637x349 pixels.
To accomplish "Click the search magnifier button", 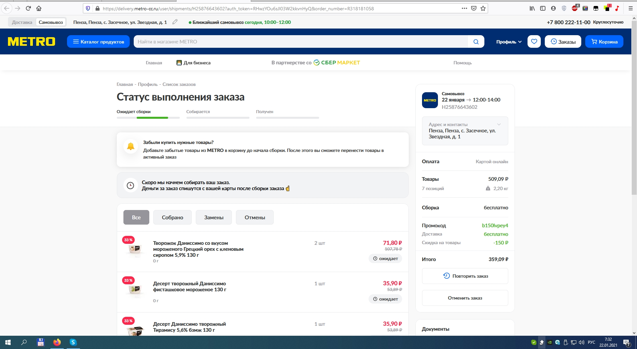I will click(476, 41).
